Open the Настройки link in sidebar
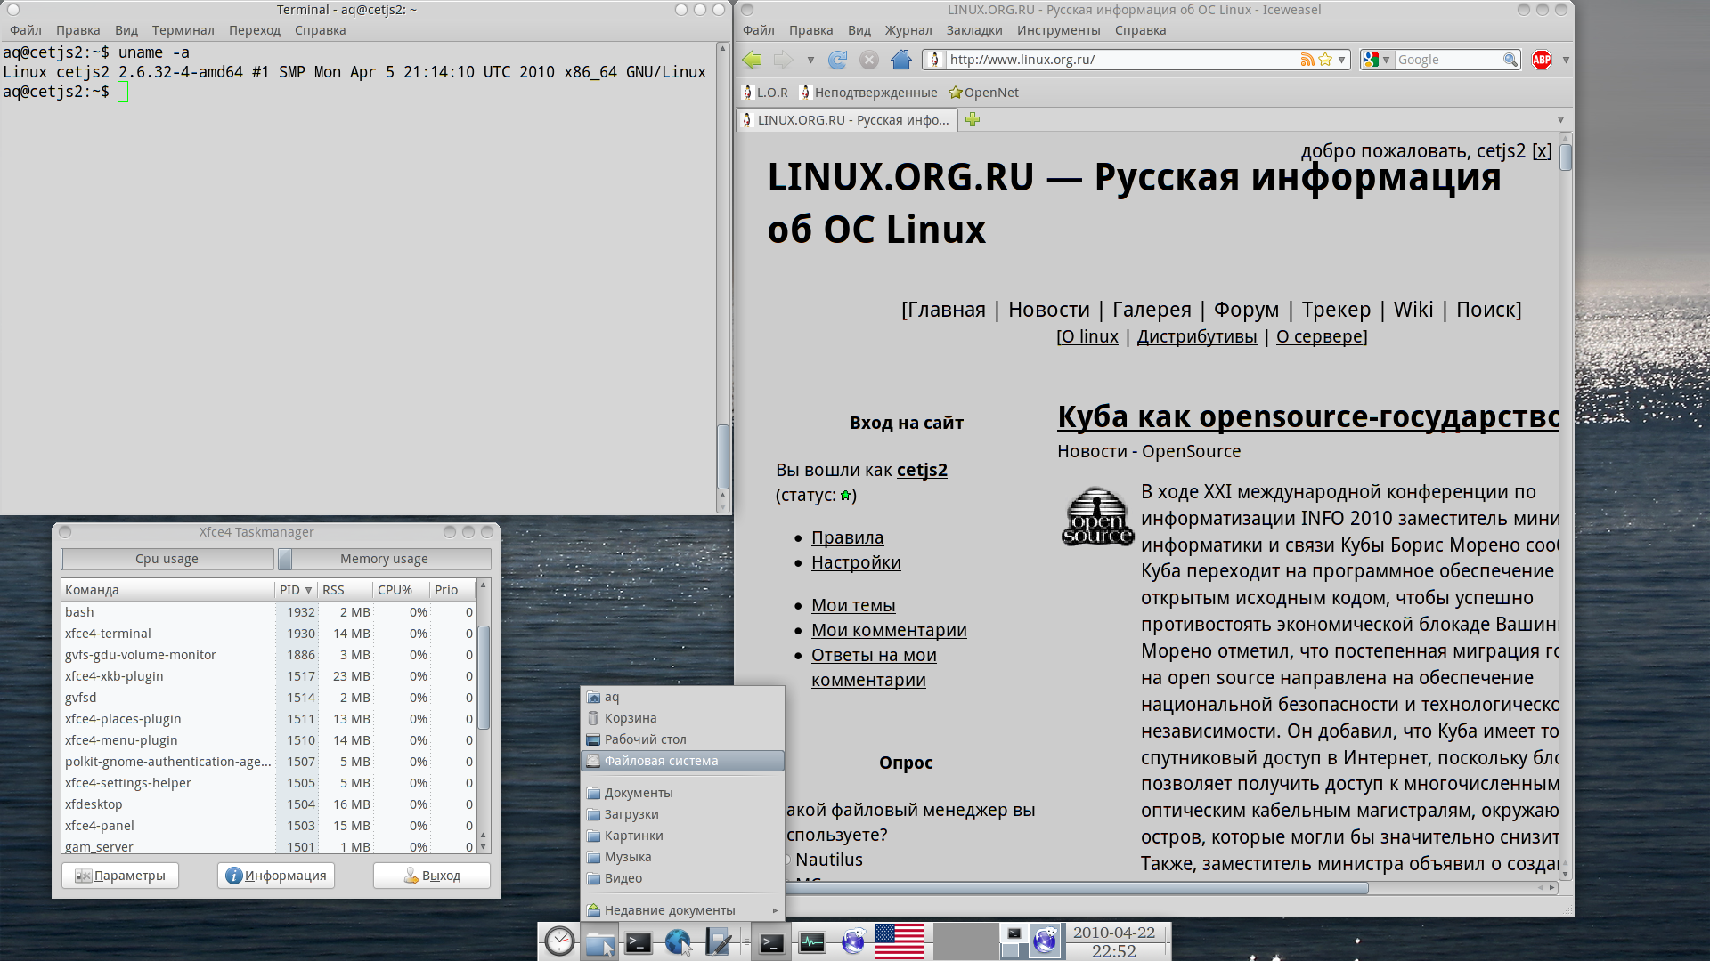The width and height of the screenshot is (1710, 961). click(856, 562)
